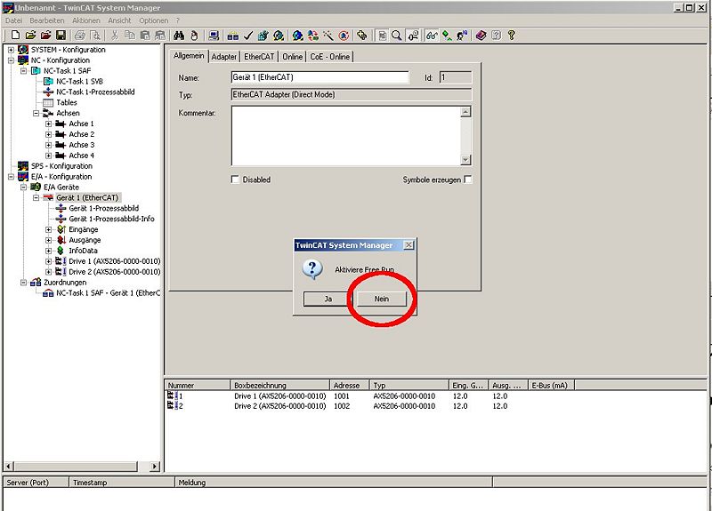Click the Adresse column header
712x511 pixels.
pyautogui.click(x=350, y=386)
